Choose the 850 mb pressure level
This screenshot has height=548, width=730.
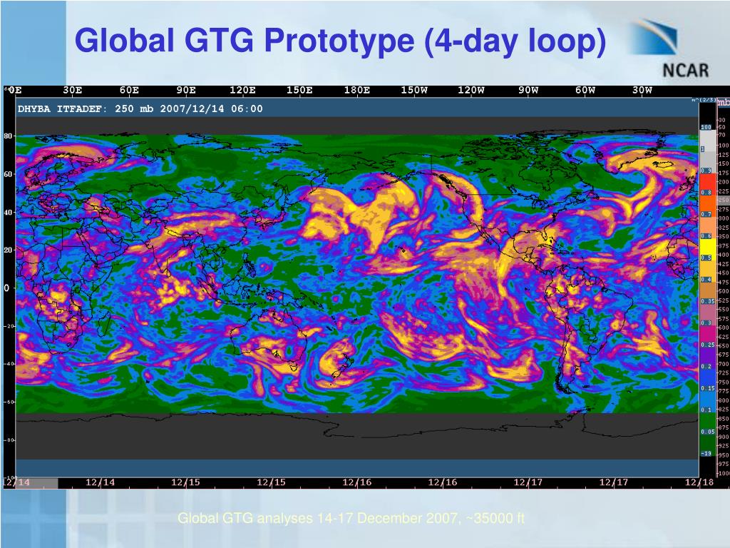(724, 418)
